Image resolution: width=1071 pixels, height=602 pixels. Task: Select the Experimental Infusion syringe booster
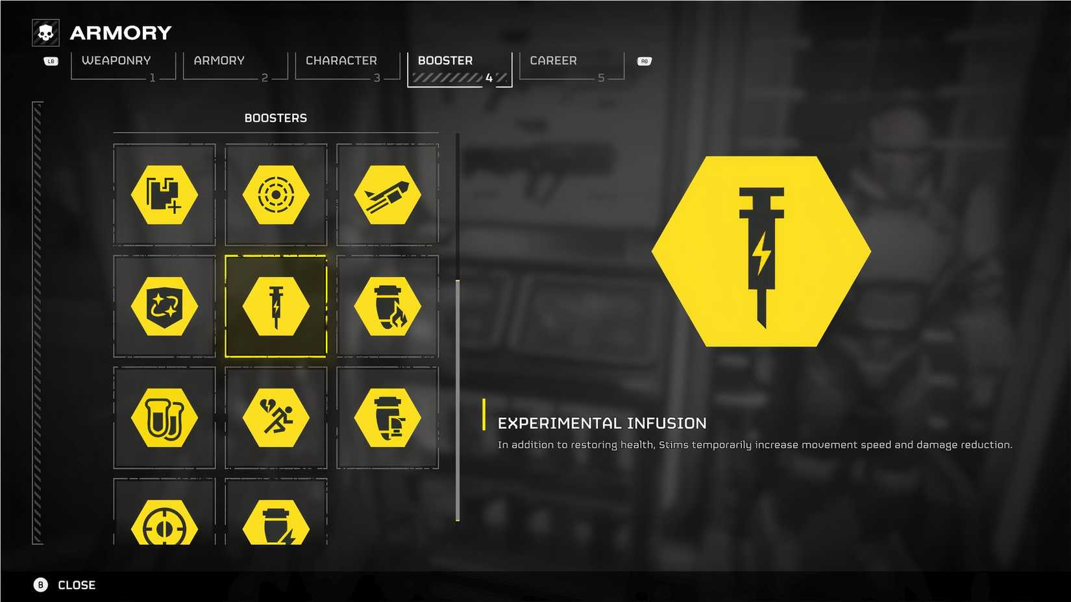[x=276, y=306]
